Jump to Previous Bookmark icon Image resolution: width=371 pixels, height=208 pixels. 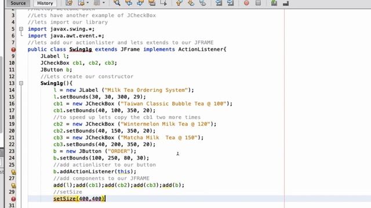(179, 3)
